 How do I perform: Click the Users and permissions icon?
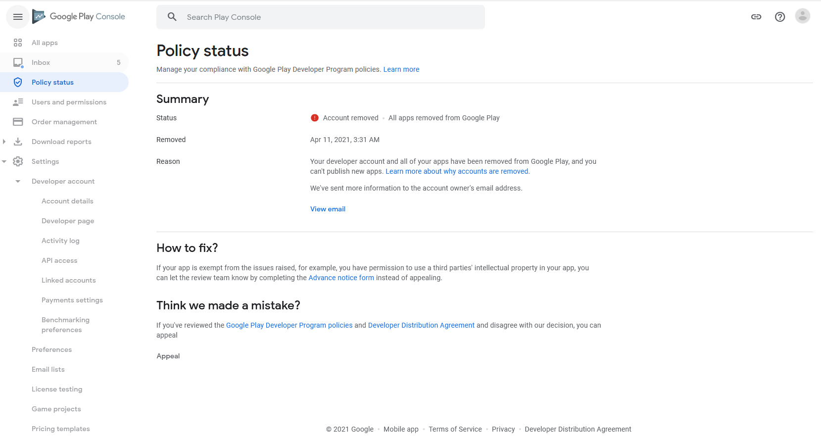(18, 102)
